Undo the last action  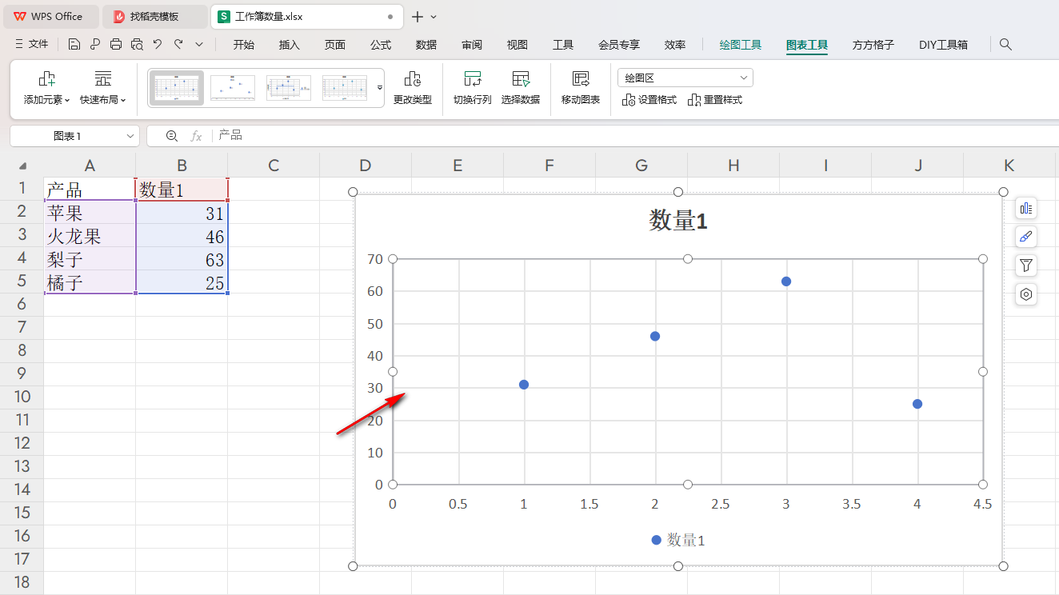(158, 45)
